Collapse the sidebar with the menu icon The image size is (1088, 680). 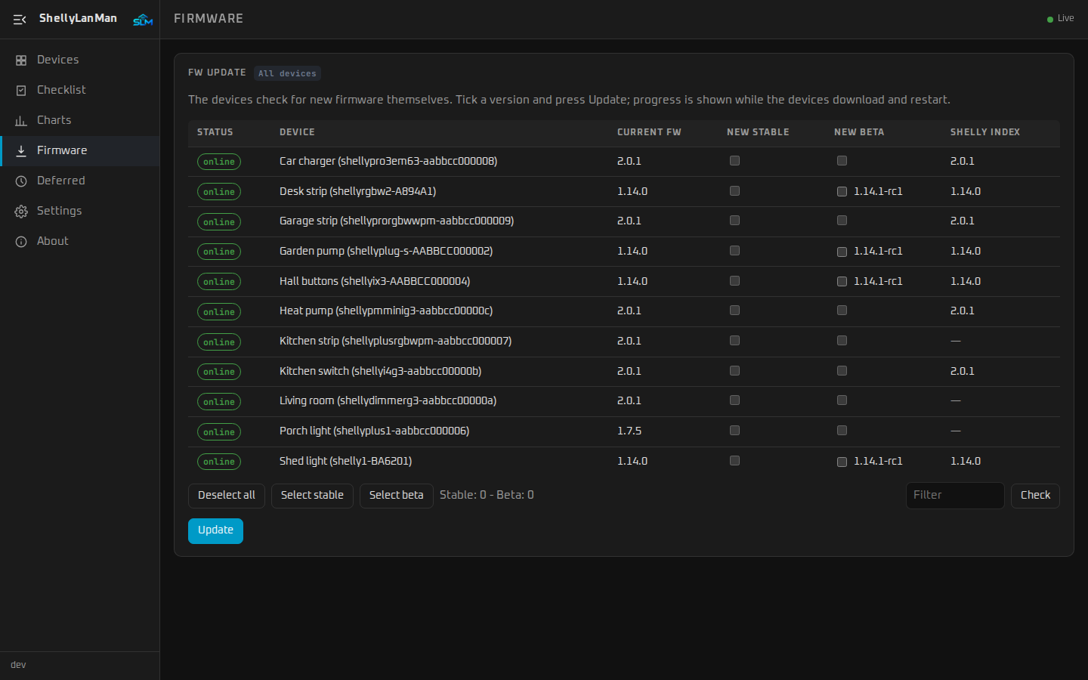tap(20, 20)
